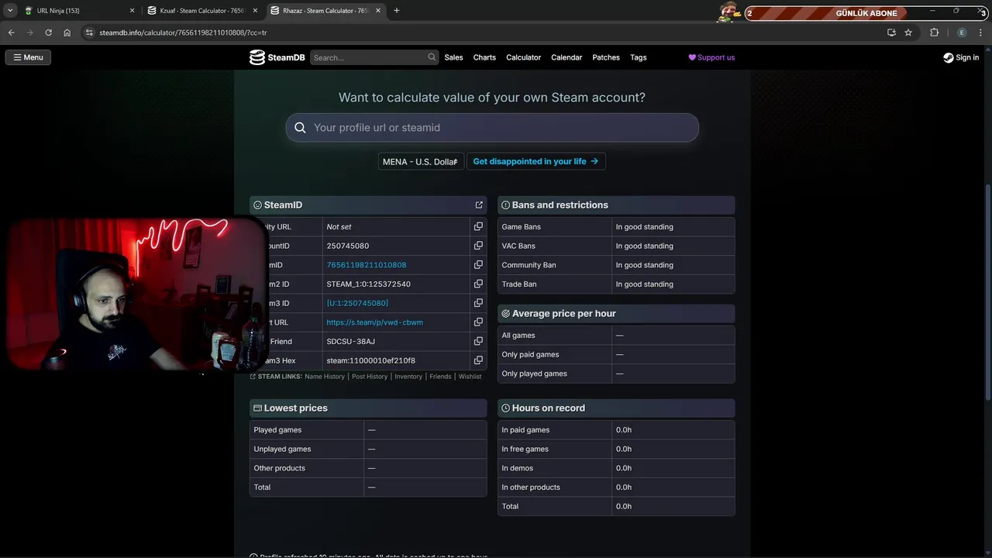Viewport: 992px width, 558px height.
Task: Open external link icon in SteamID header
Action: point(479,205)
